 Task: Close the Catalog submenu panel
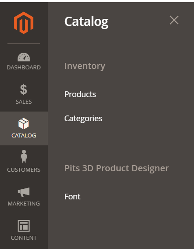[174, 20]
